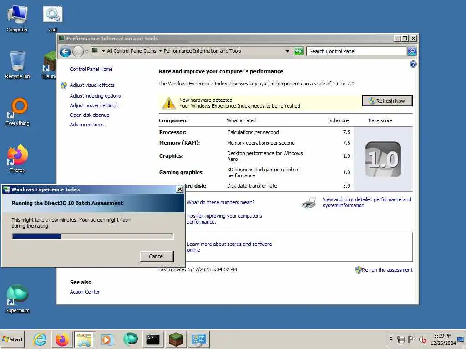This screenshot has width=466, height=349.
Task: Click the assessment progress bar
Action: (93, 236)
